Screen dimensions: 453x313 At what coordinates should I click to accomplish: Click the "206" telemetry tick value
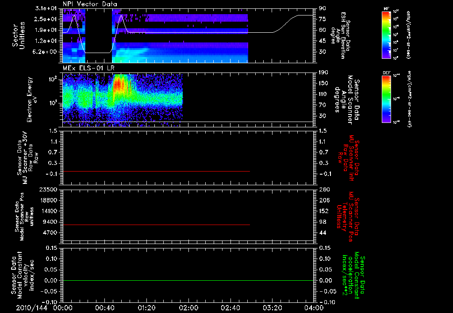tap(324, 200)
